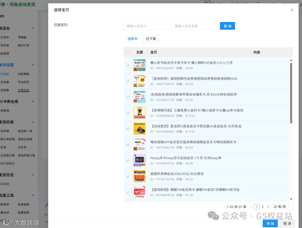The image size is (302, 228).
Task: Collapse the 鱼店长 sidebar section
Action: pos(33,28)
